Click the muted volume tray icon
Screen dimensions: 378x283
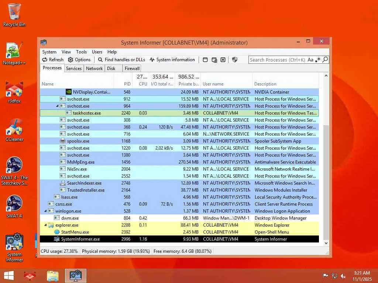point(343,276)
